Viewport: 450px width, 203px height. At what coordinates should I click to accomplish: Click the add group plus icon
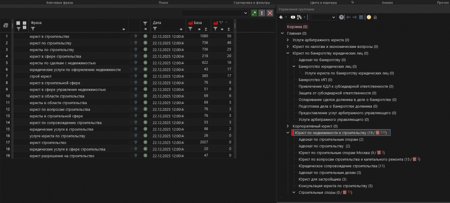281,17
